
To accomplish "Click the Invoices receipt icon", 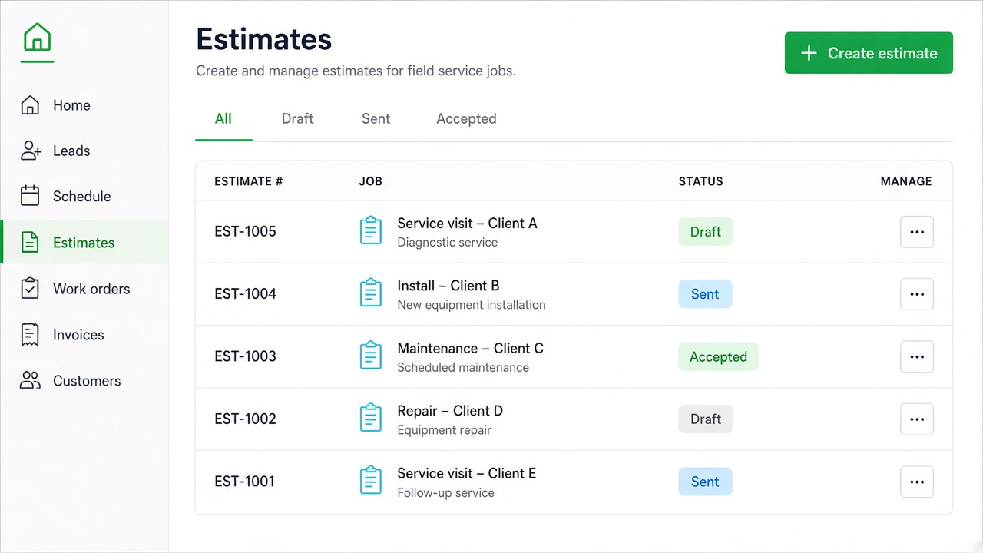I will [x=30, y=335].
